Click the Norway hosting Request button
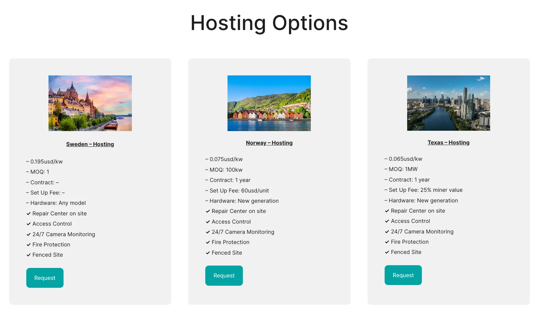Viewport: 552px width, 313px height. click(224, 275)
